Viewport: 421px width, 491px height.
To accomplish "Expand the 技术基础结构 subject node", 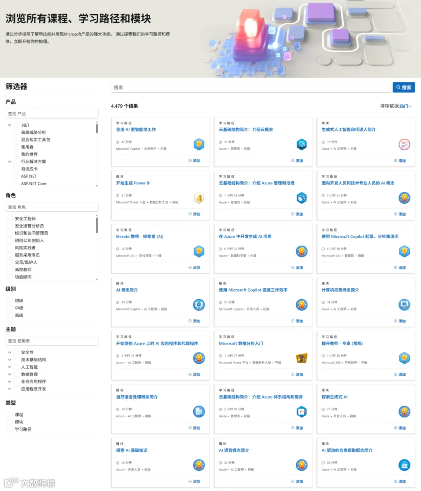I will pos(9,359).
